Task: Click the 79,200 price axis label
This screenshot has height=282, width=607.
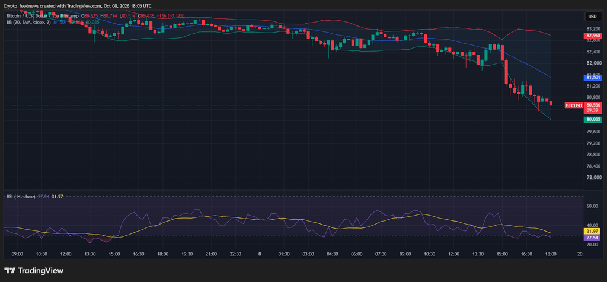Action: click(593, 143)
